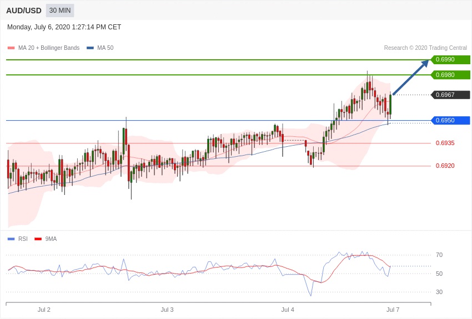
Task: Click the Jul 7 date axis label
Action: [393, 310]
